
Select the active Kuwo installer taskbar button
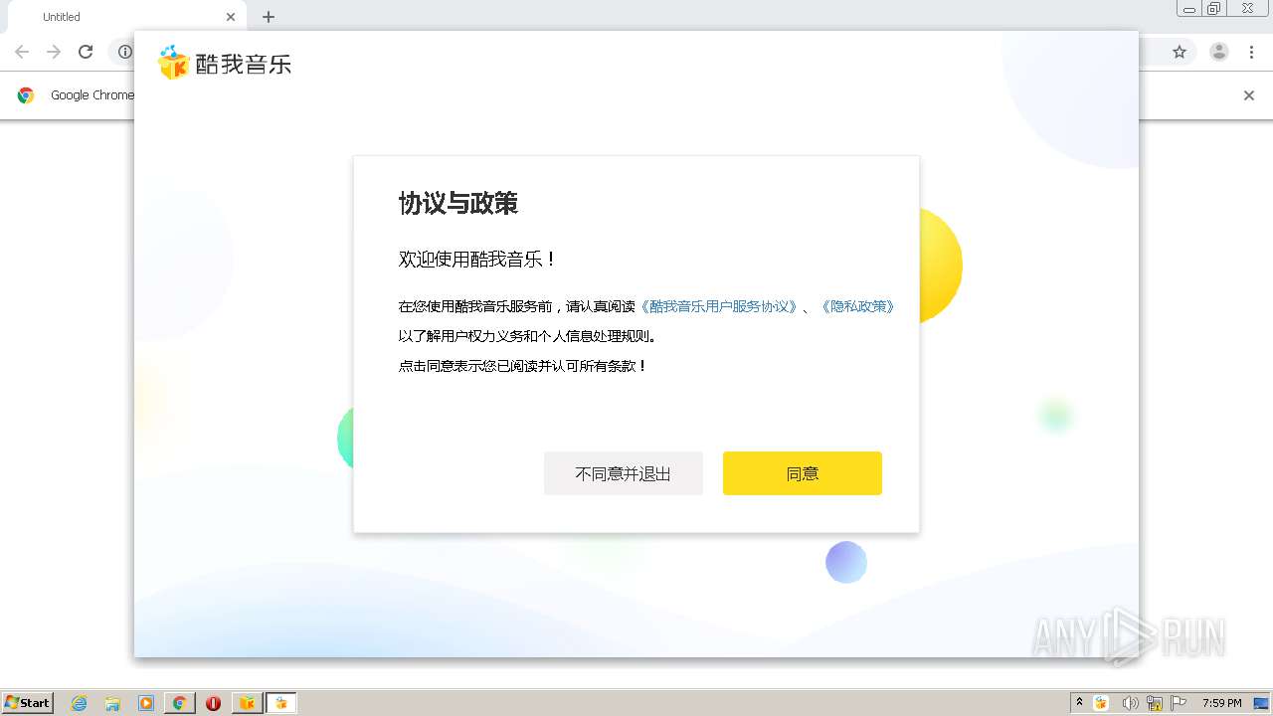pyautogui.click(x=281, y=703)
